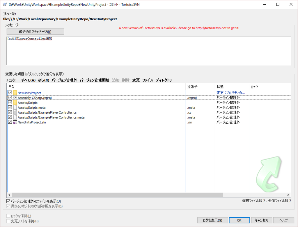Click the 変更 (プロパティの… status text

231,93
